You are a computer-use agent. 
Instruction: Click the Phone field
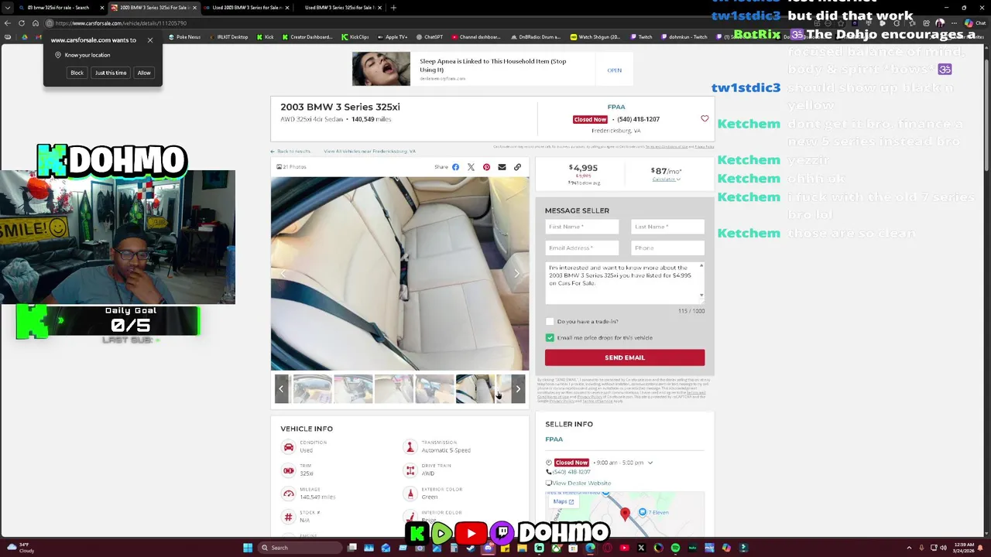[x=667, y=248]
